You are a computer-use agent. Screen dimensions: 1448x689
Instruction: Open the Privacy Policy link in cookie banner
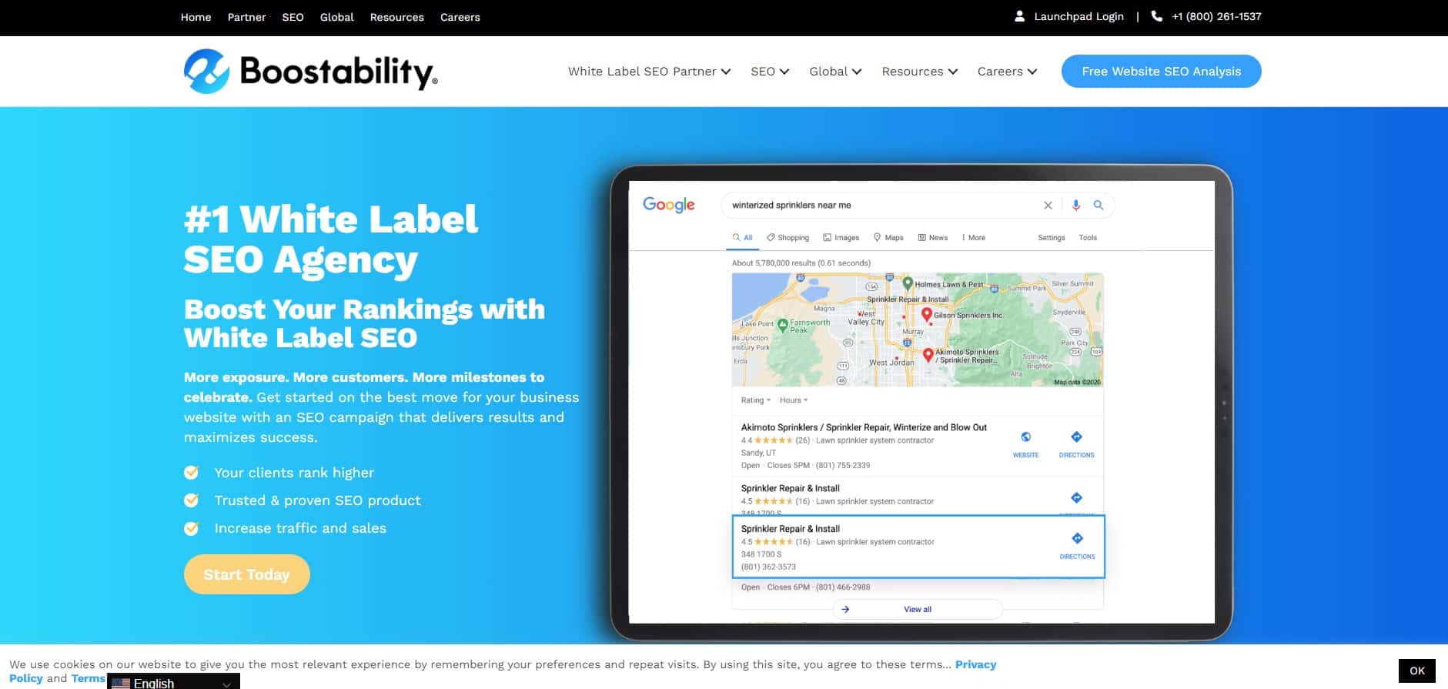tap(975, 664)
